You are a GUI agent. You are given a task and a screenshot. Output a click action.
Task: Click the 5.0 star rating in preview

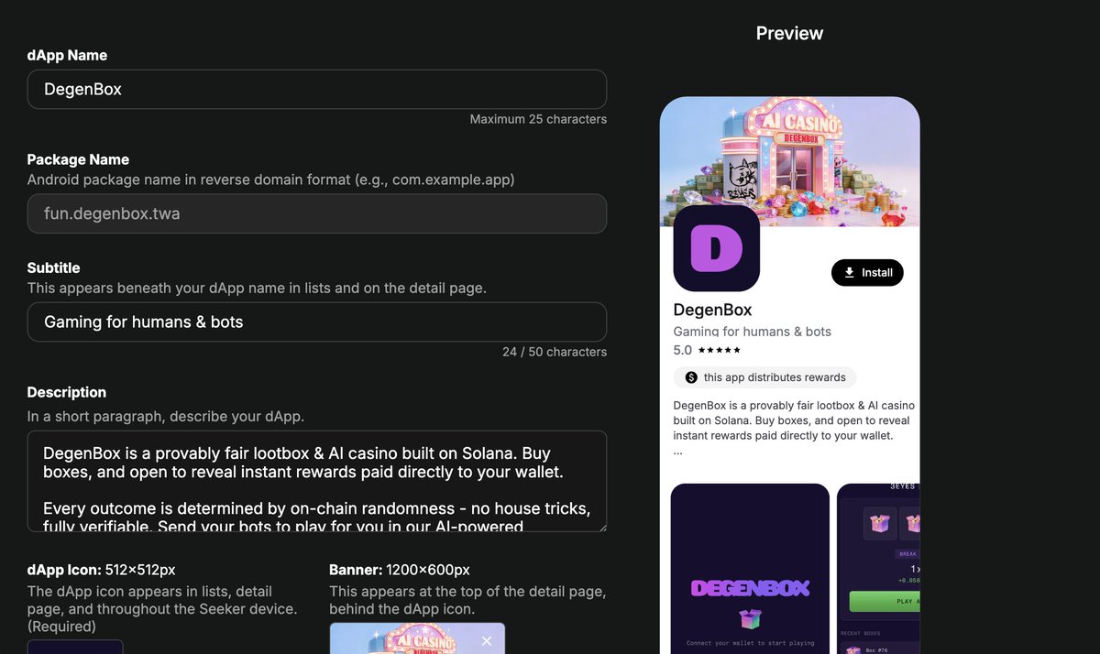[707, 350]
